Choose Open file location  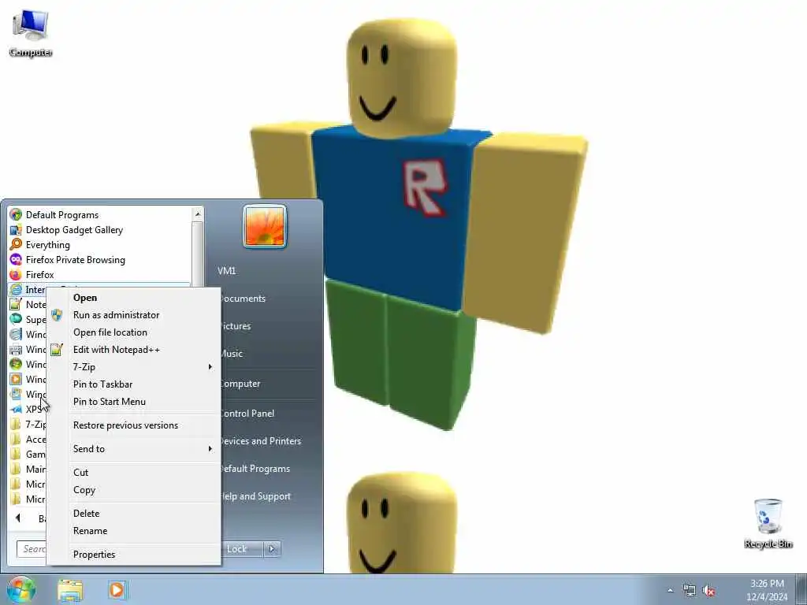(x=133, y=332)
